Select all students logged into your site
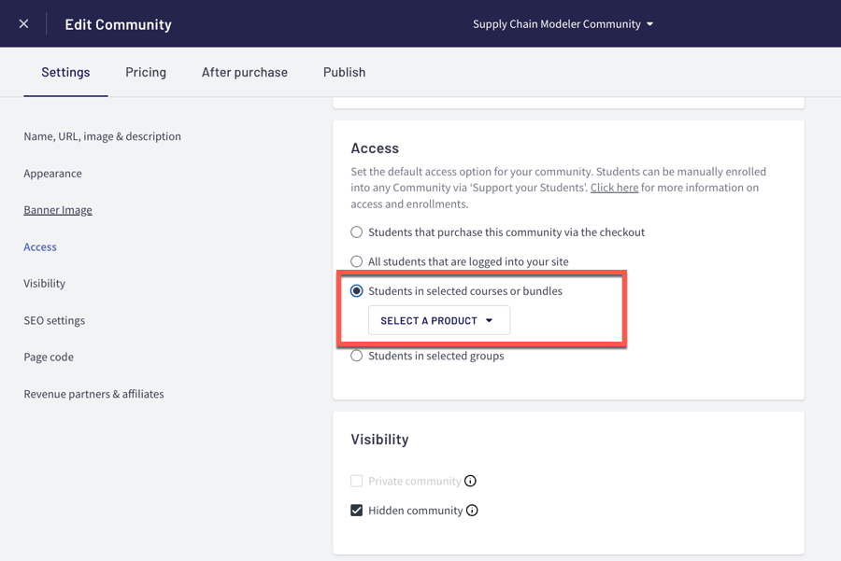The image size is (841, 561). click(x=357, y=262)
